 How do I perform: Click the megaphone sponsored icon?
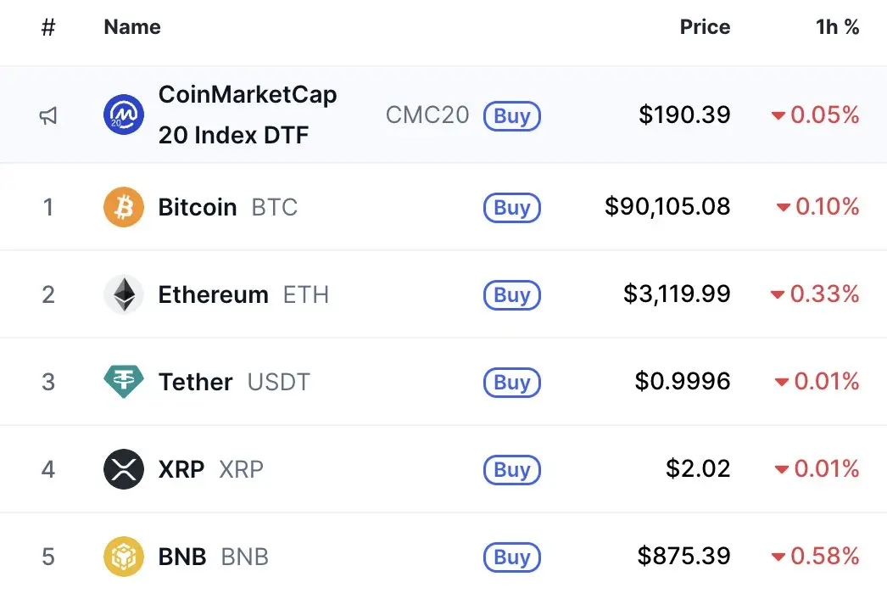pyautogui.click(x=48, y=115)
